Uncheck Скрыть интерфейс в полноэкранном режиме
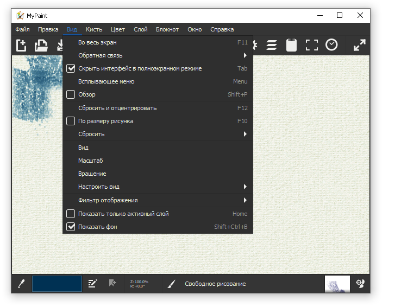This screenshot has height=307, width=395. [71, 68]
